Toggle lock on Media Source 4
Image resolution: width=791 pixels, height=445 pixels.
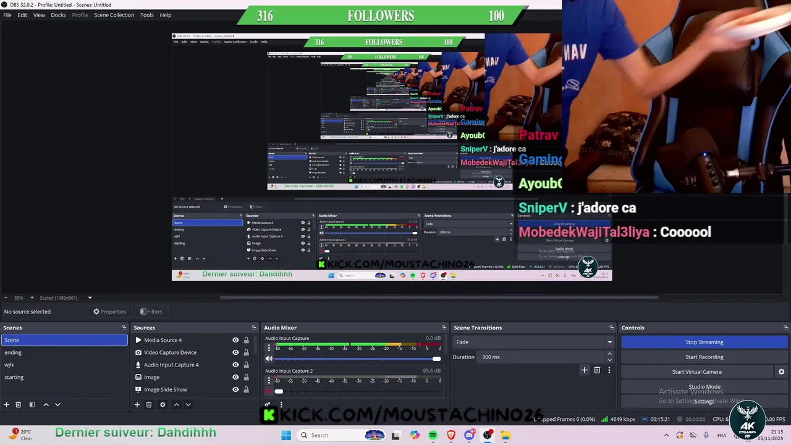tap(246, 340)
